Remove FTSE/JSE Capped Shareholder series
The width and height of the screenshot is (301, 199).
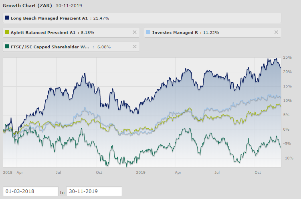[135, 47]
